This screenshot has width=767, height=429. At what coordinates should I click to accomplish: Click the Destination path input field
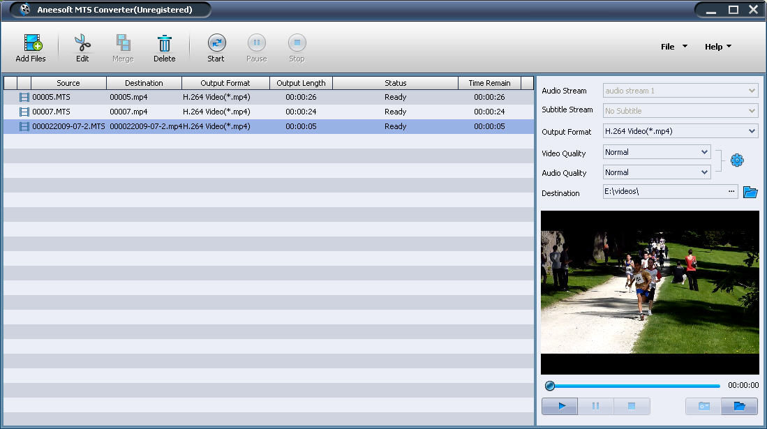pyautogui.click(x=663, y=191)
